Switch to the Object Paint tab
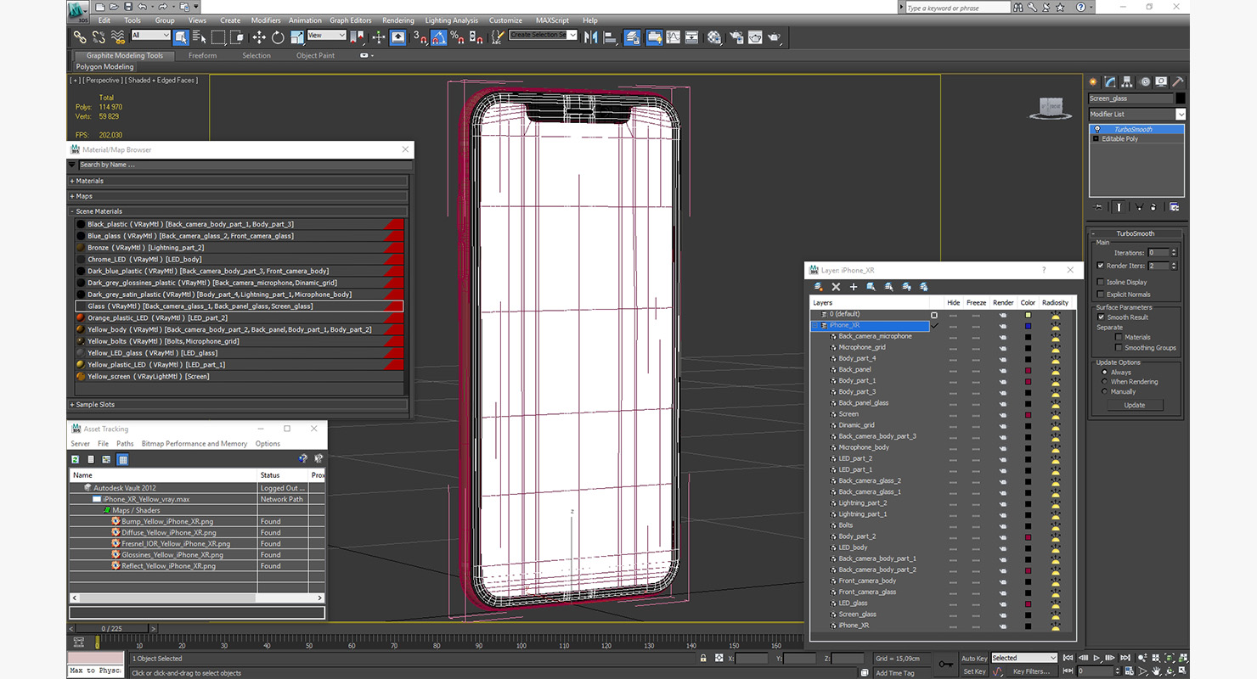Image resolution: width=1257 pixels, height=679 pixels. tap(315, 56)
